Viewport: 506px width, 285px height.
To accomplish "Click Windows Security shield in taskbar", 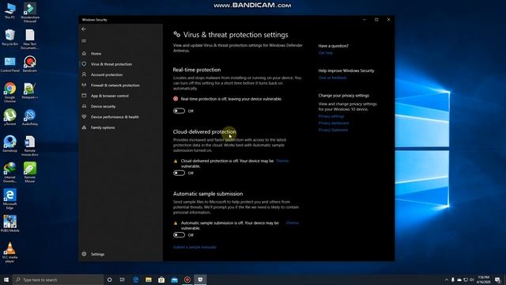I will pos(200,279).
